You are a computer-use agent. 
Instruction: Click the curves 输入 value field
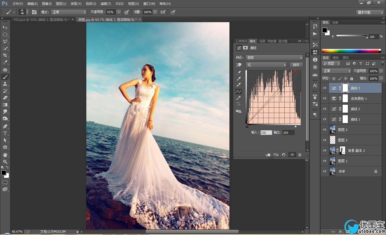point(266,133)
